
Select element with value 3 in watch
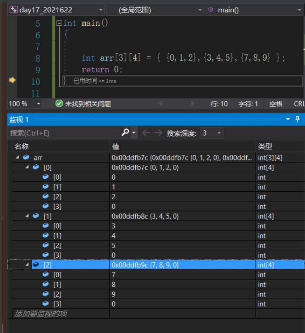tap(158, 226)
